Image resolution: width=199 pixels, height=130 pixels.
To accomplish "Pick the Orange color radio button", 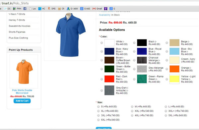I will [167, 69].
